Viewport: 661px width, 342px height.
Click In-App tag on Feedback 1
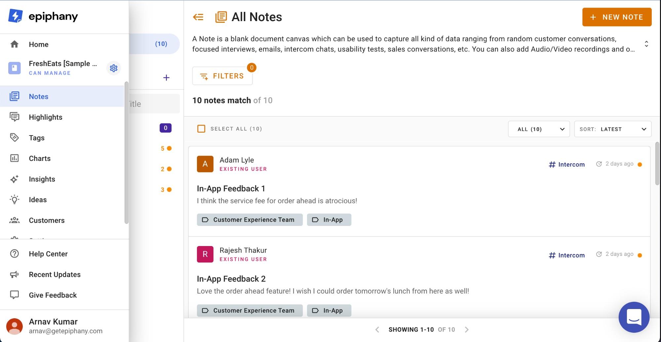click(x=329, y=220)
